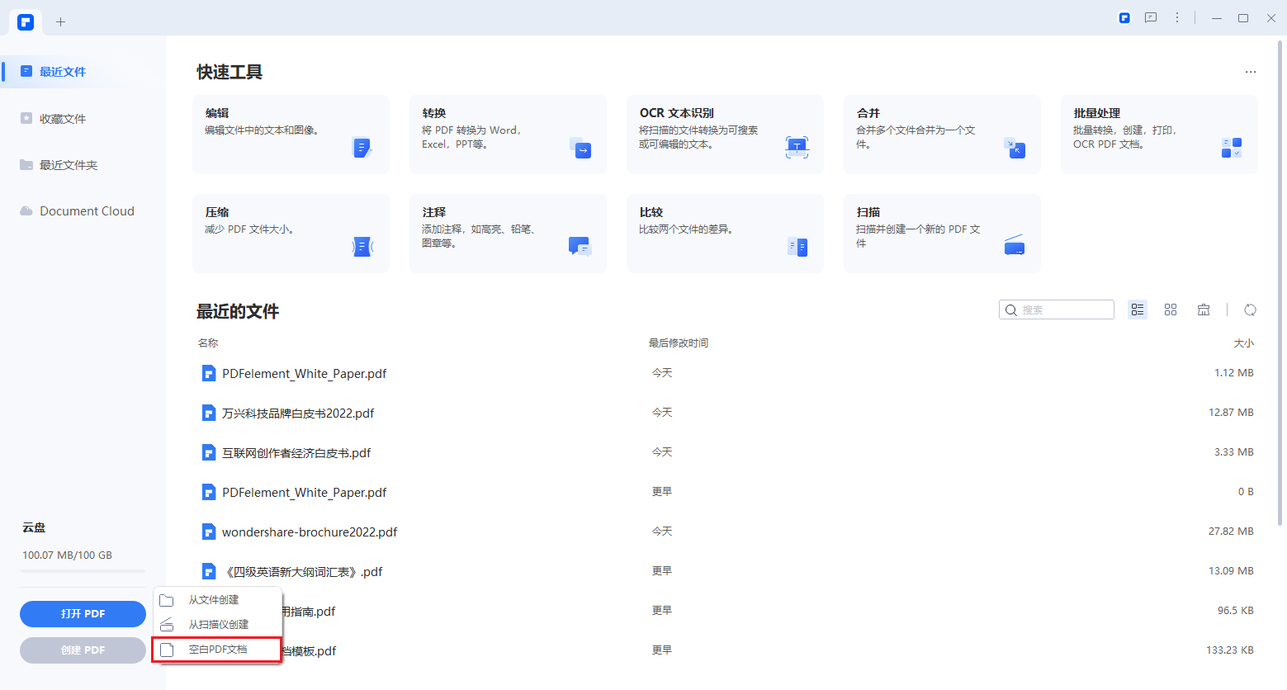Click 12.87 MB size value
1287x690 pixels.
(1231, 413)
